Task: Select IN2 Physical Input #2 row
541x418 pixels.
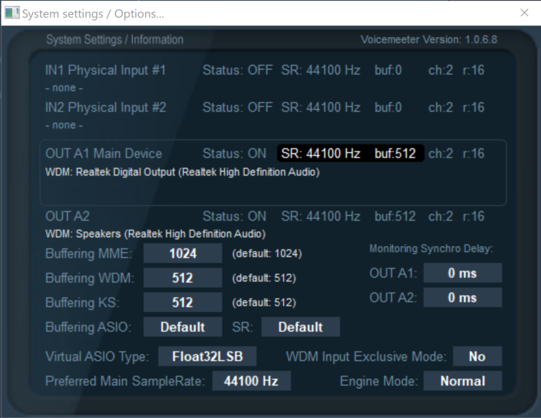Action: (105, 107)
